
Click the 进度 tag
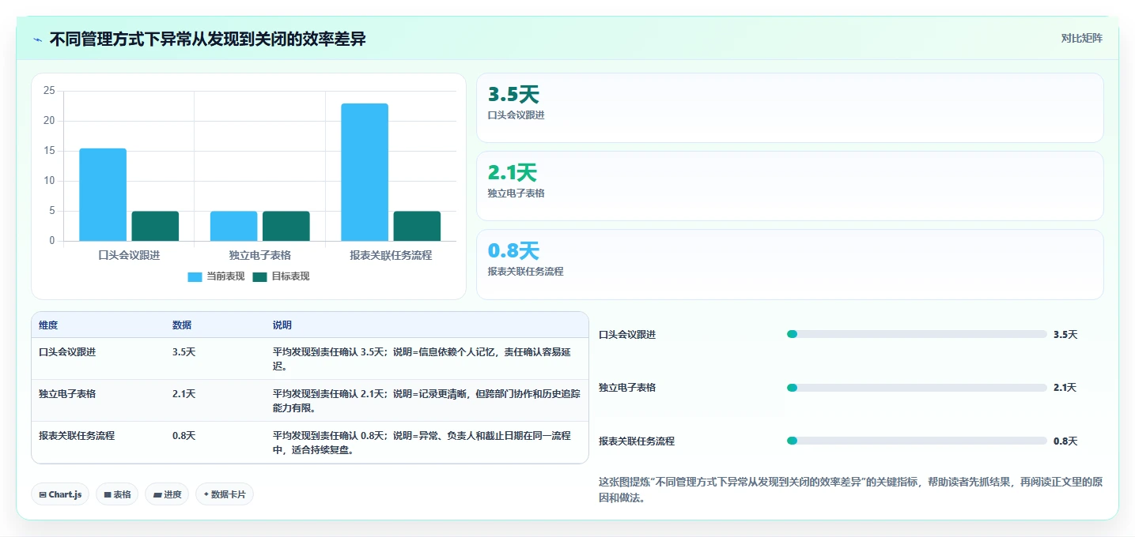(x=167, y=494)
